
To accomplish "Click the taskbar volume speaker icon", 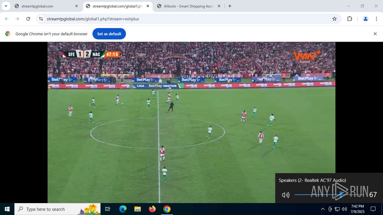I will click(344, 209).
